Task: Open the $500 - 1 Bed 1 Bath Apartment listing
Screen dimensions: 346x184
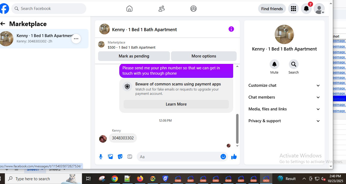Action: pos(132,47)
